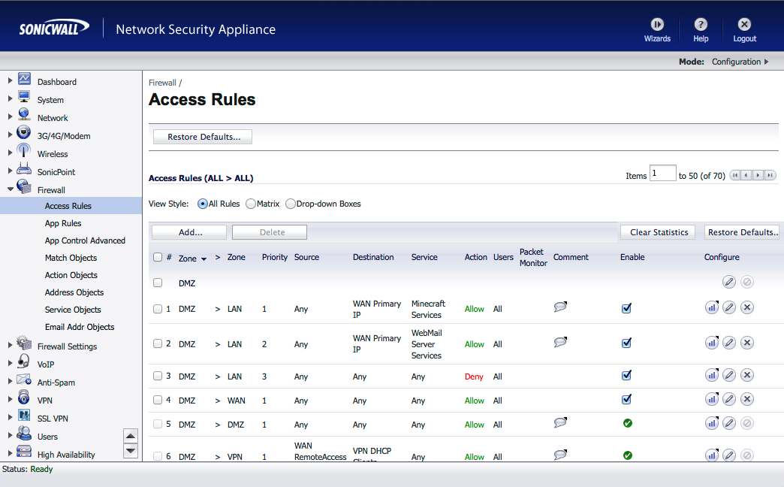
Task: Click the Anti-Spam envelope icon
Action: click(x=24, y=380)
